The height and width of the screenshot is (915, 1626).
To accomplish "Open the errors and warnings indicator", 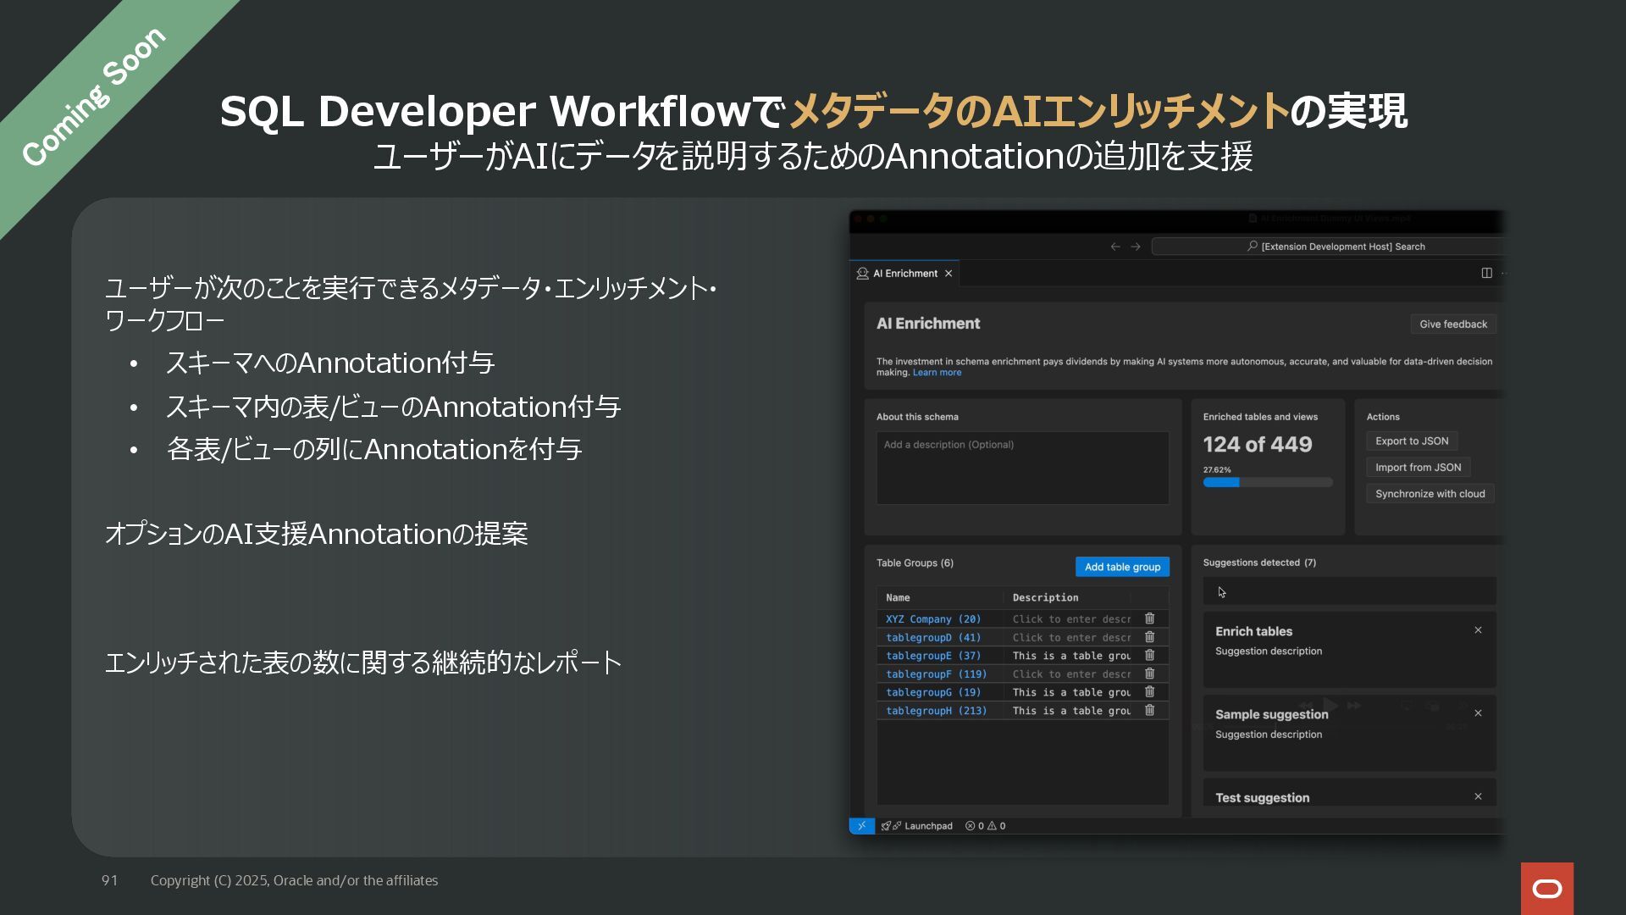I will click(x=986, y=825).
